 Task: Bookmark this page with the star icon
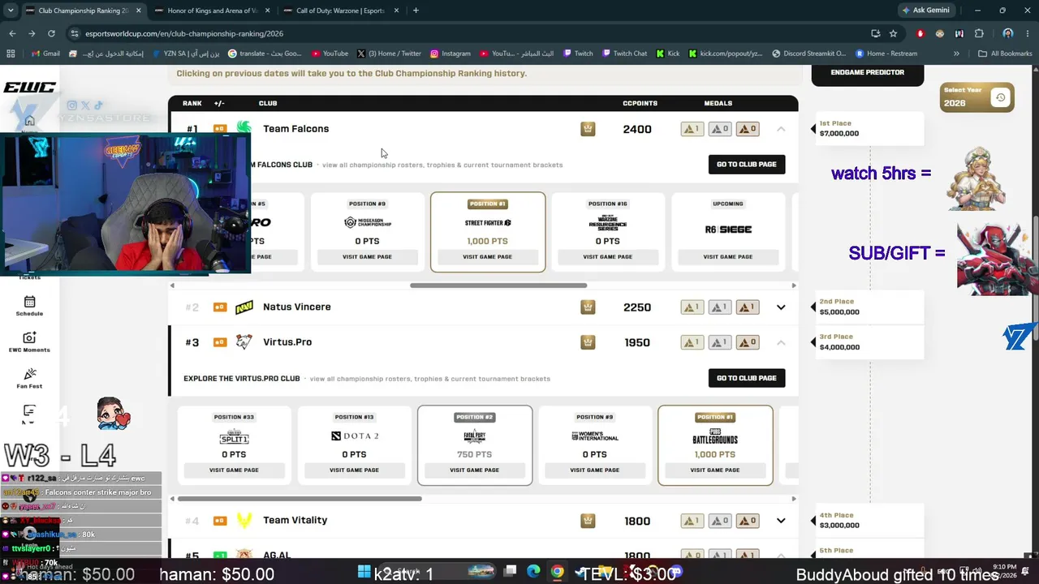[x=893, y=33]
